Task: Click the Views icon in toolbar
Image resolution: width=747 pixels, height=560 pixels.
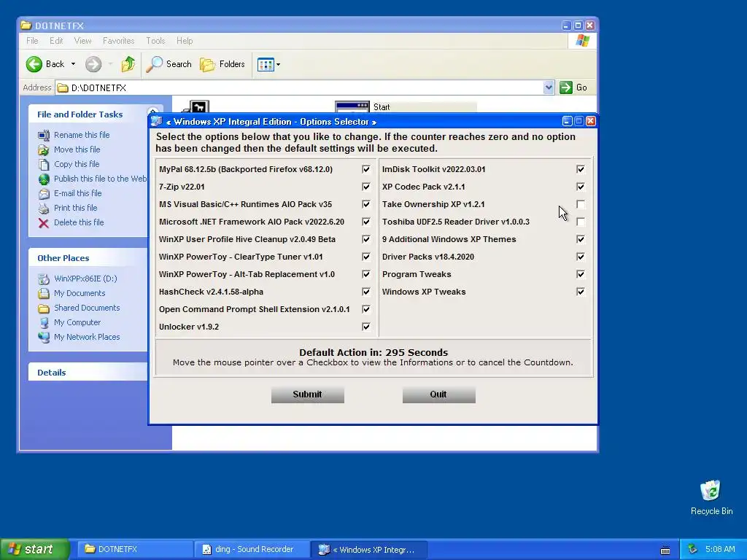Action: 266,64
